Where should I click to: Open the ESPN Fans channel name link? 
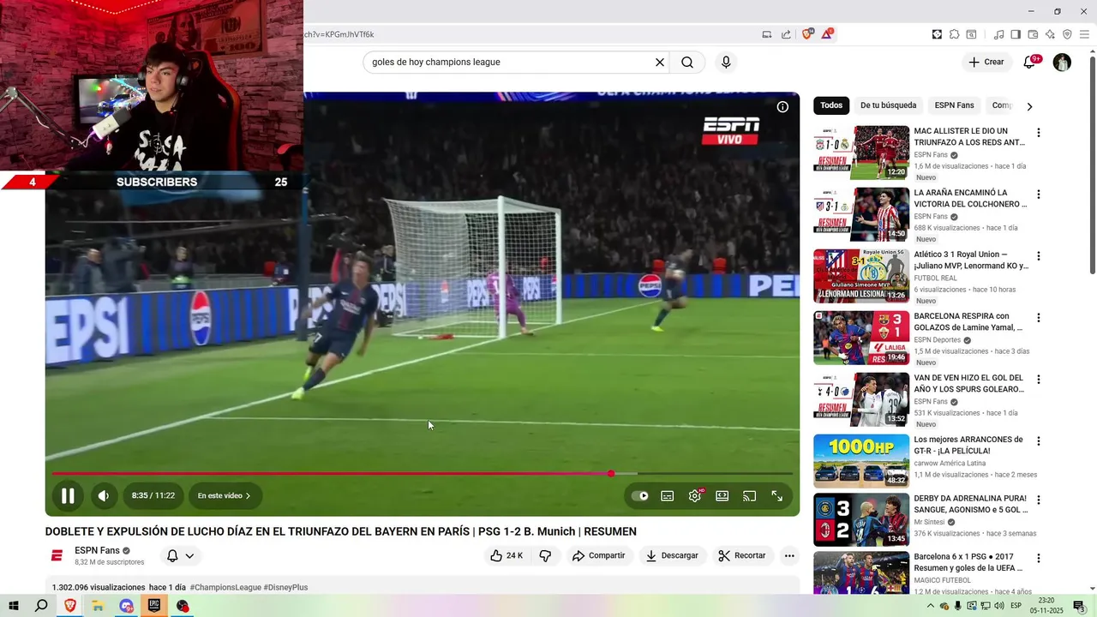coord(97,550)
